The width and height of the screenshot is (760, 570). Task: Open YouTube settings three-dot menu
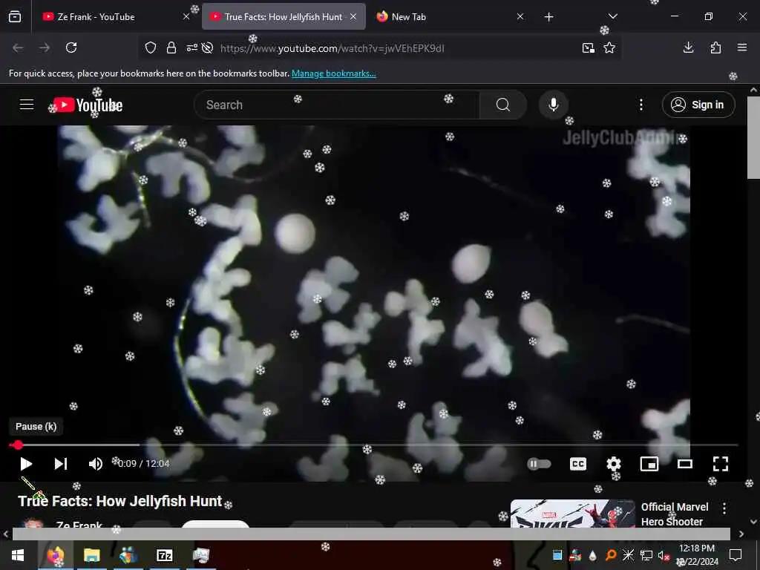coord(641,105)
